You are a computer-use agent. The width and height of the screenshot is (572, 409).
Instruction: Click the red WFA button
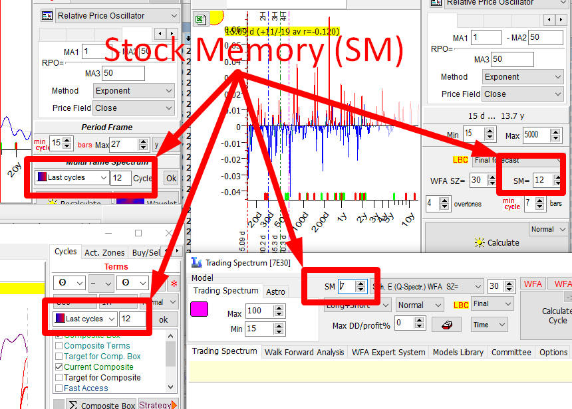point(533,284)
